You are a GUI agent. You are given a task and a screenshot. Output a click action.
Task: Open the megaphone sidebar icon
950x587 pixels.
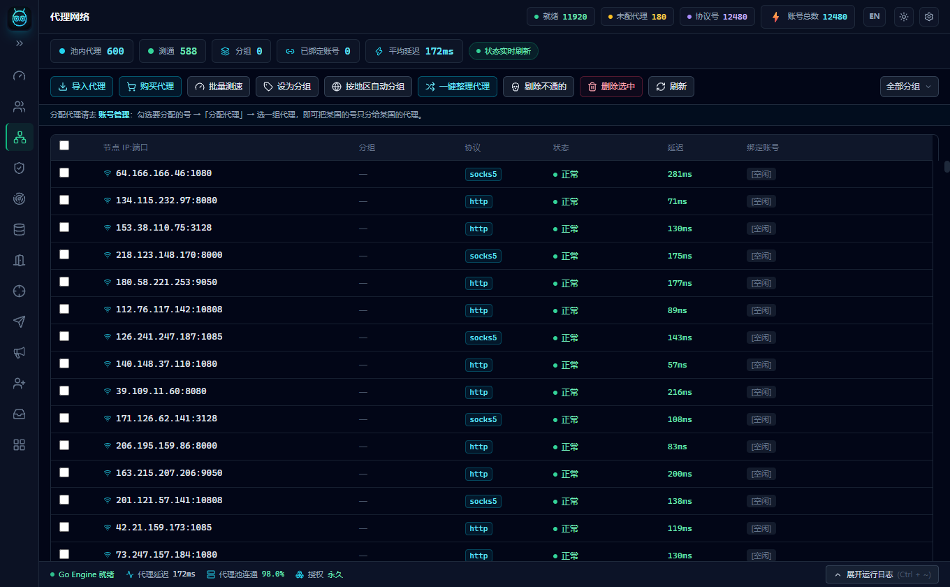click(20, 352)
